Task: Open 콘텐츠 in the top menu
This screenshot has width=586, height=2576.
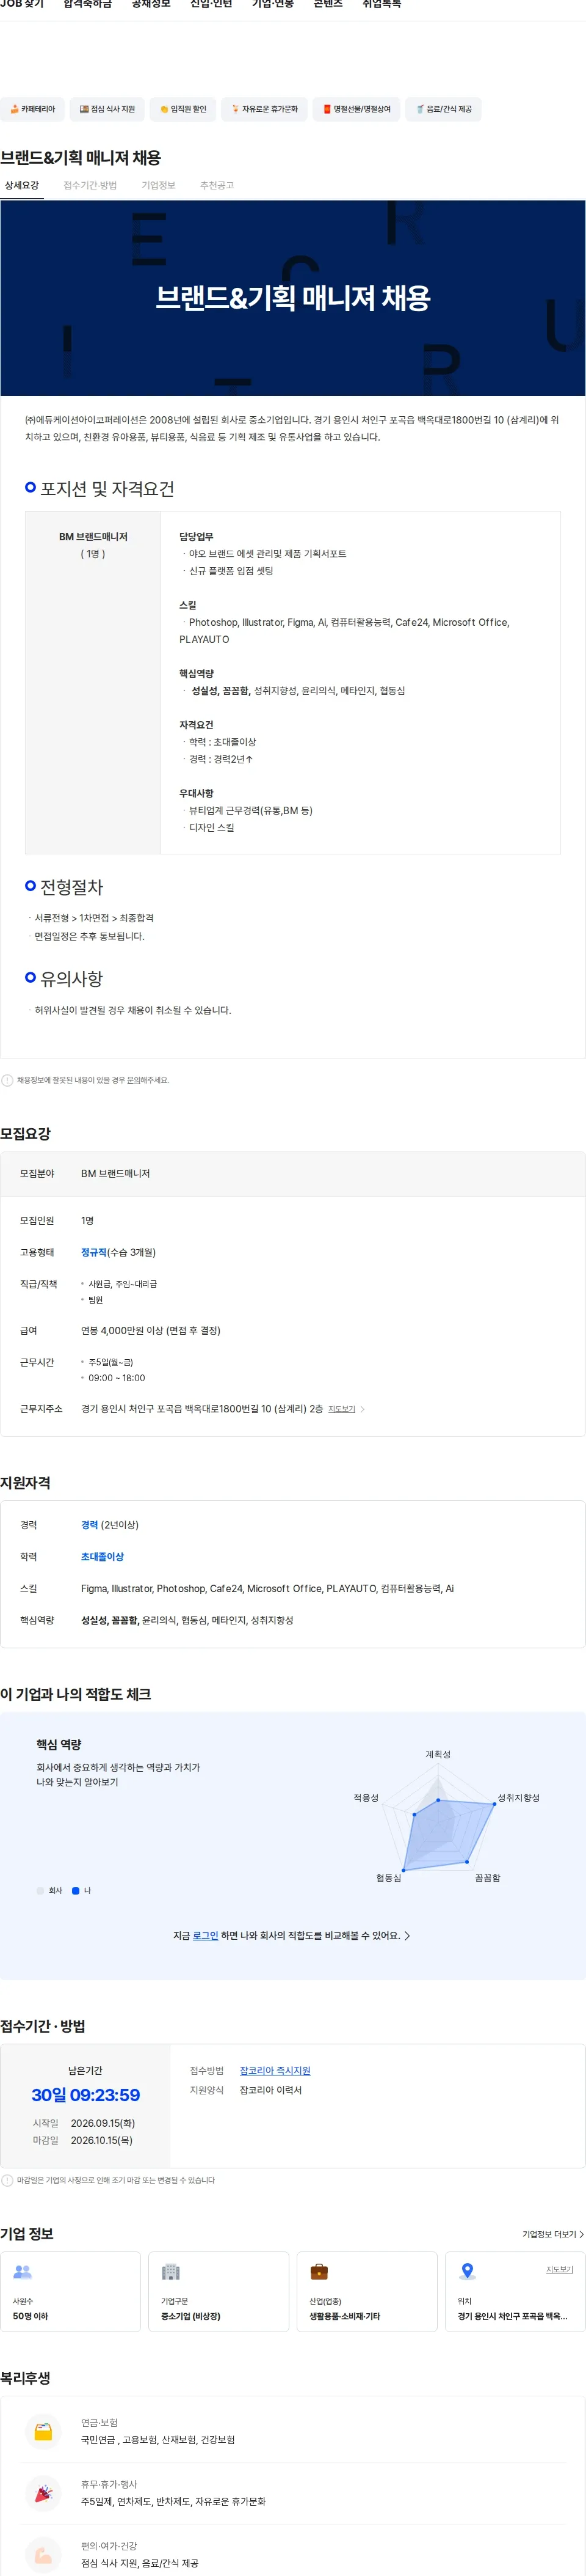Action: [327, 5]
